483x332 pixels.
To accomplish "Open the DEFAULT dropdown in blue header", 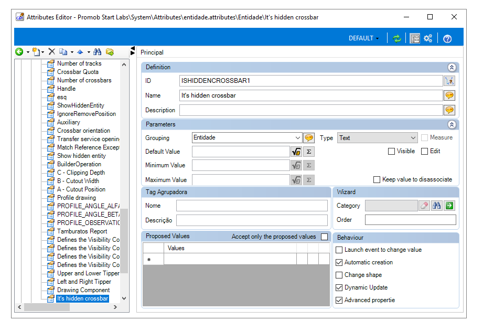I will pos(363,38).
